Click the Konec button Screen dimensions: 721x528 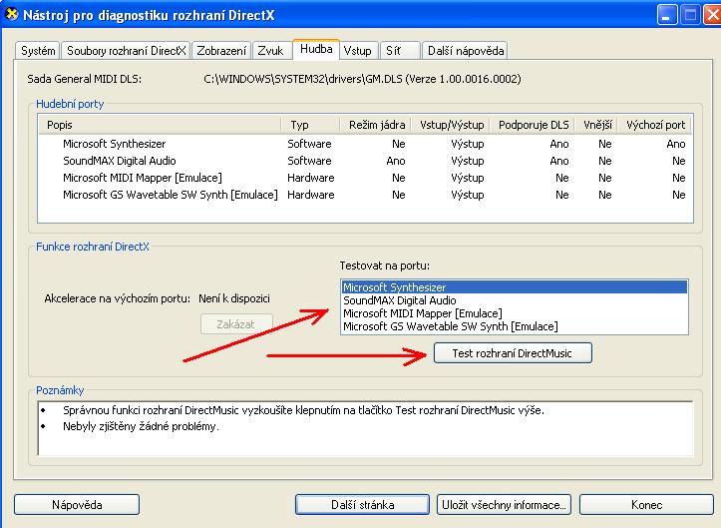(x=646, y=504)
